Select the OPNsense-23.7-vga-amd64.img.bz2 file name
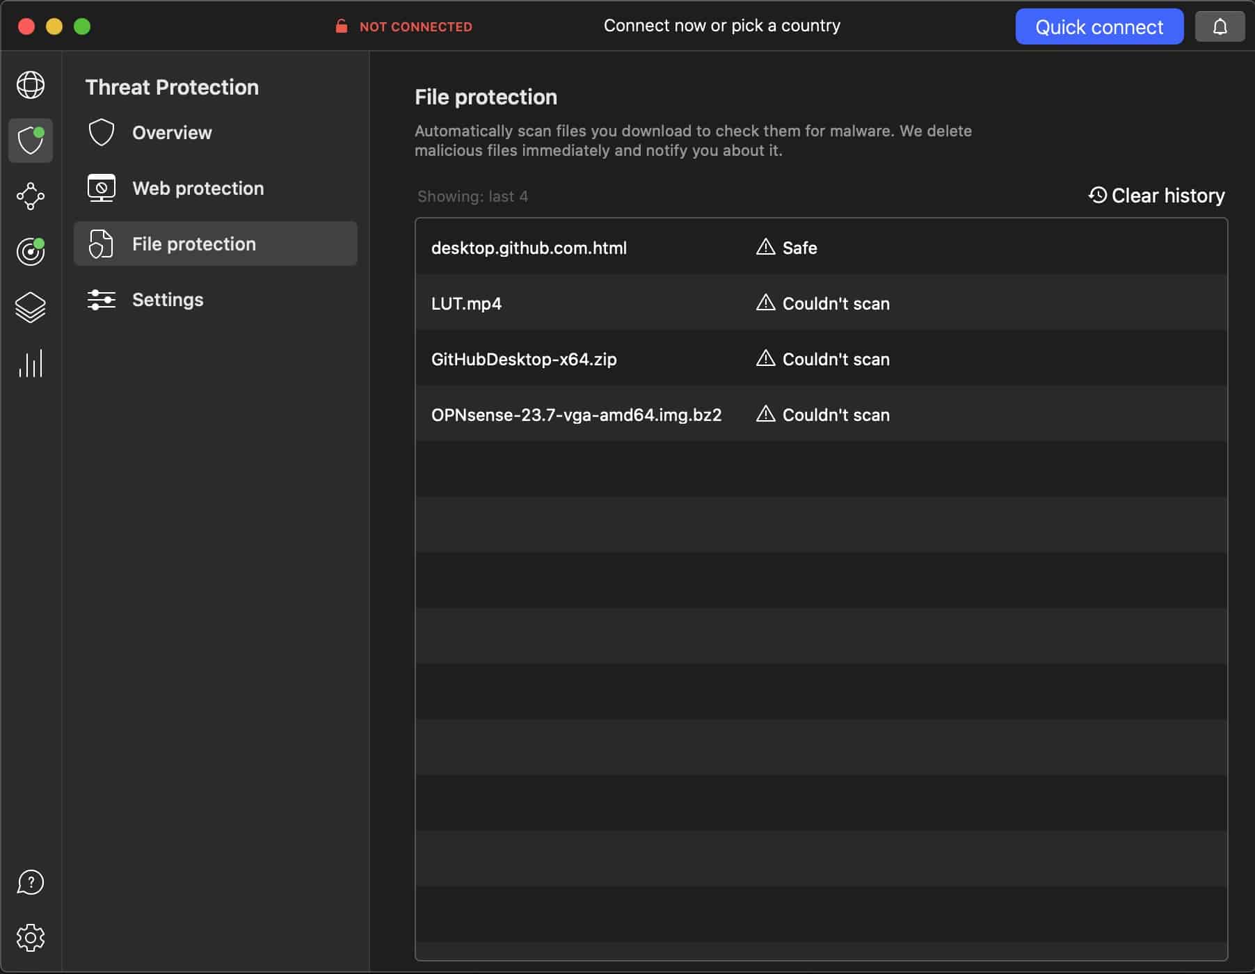Screen dimensions: 1255x974 point(576,415)
